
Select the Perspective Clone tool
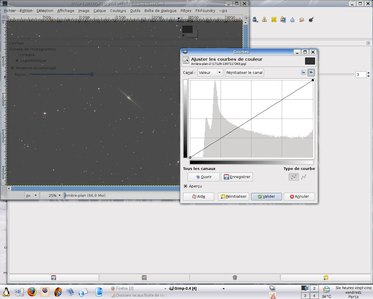coord(283,20)
